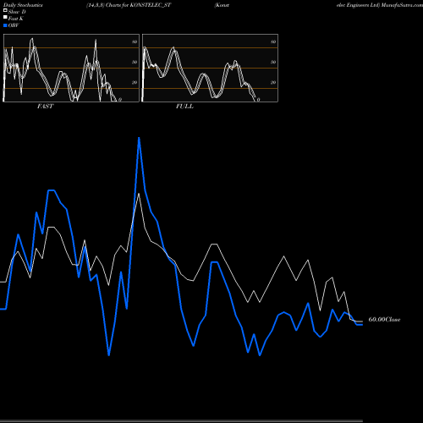Click the Slow D legend swatch

(x=5, y=10)
